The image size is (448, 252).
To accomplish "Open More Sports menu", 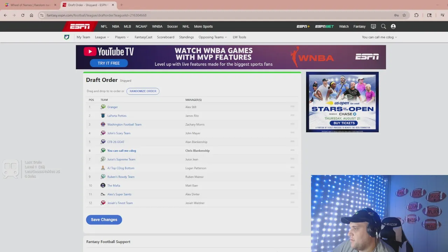I will pyautogui.click(x=203, y=27).
